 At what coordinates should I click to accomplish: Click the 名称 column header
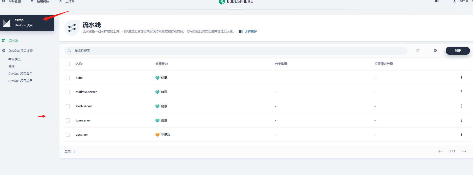[x=79, y=64]
